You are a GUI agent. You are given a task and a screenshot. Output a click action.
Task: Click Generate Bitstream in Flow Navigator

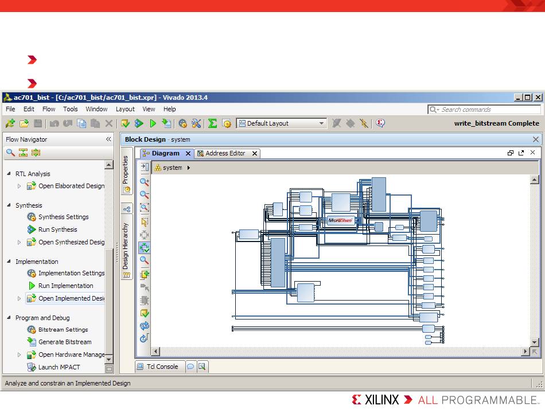tap(64, 342)
